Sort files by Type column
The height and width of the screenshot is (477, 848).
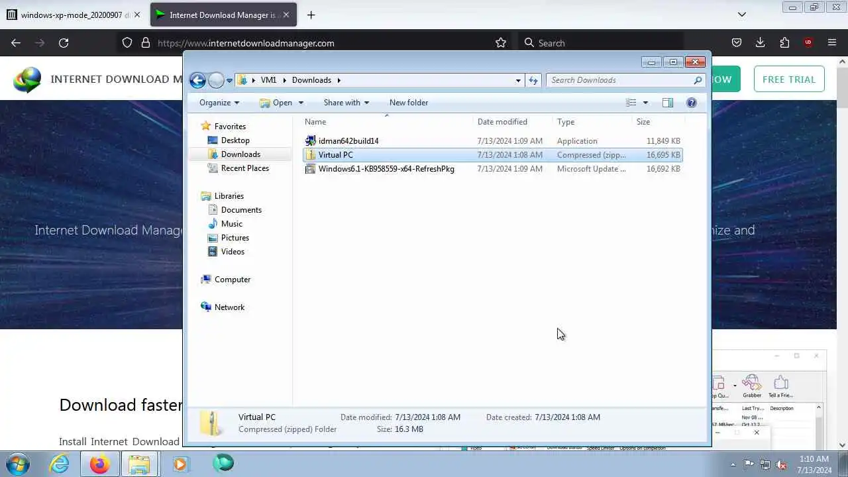592,122
